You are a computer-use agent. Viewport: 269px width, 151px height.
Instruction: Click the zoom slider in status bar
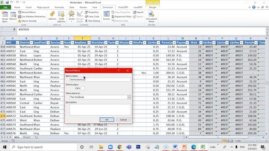tap(256, 141)
